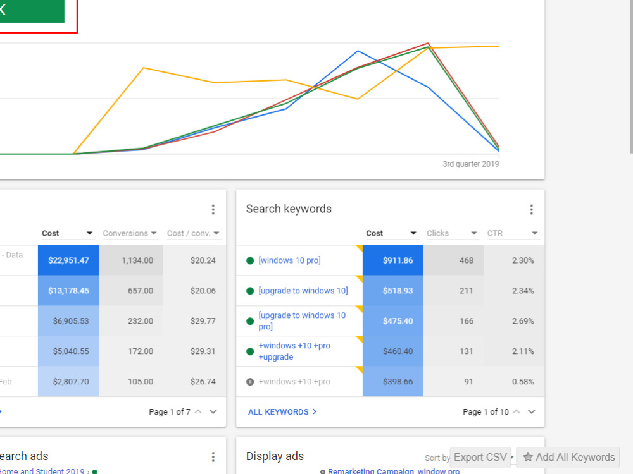
Task: Click the green button at top left
Action: pos(32,11)
